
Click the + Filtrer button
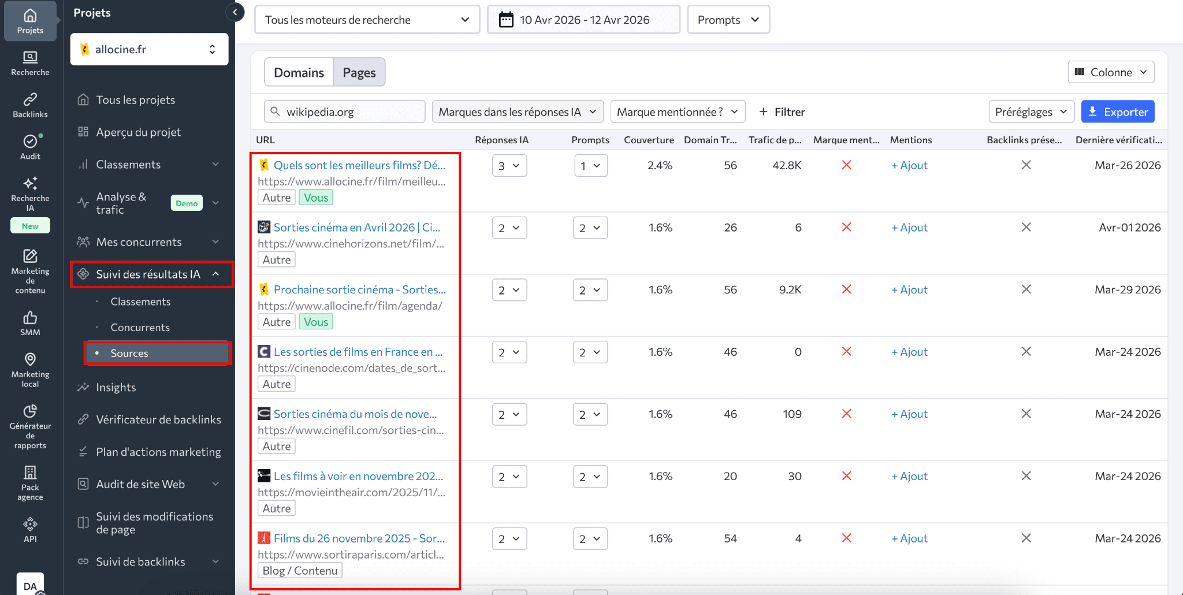[782, 111]
